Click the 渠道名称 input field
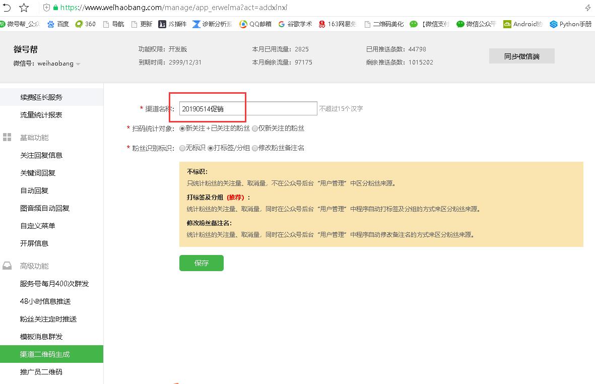The image size is (595, 384). pyautogui.click(x=248, y=108)
